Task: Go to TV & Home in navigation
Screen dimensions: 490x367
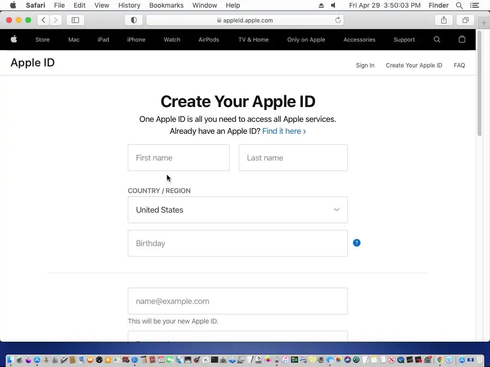Action: (254, 40)
